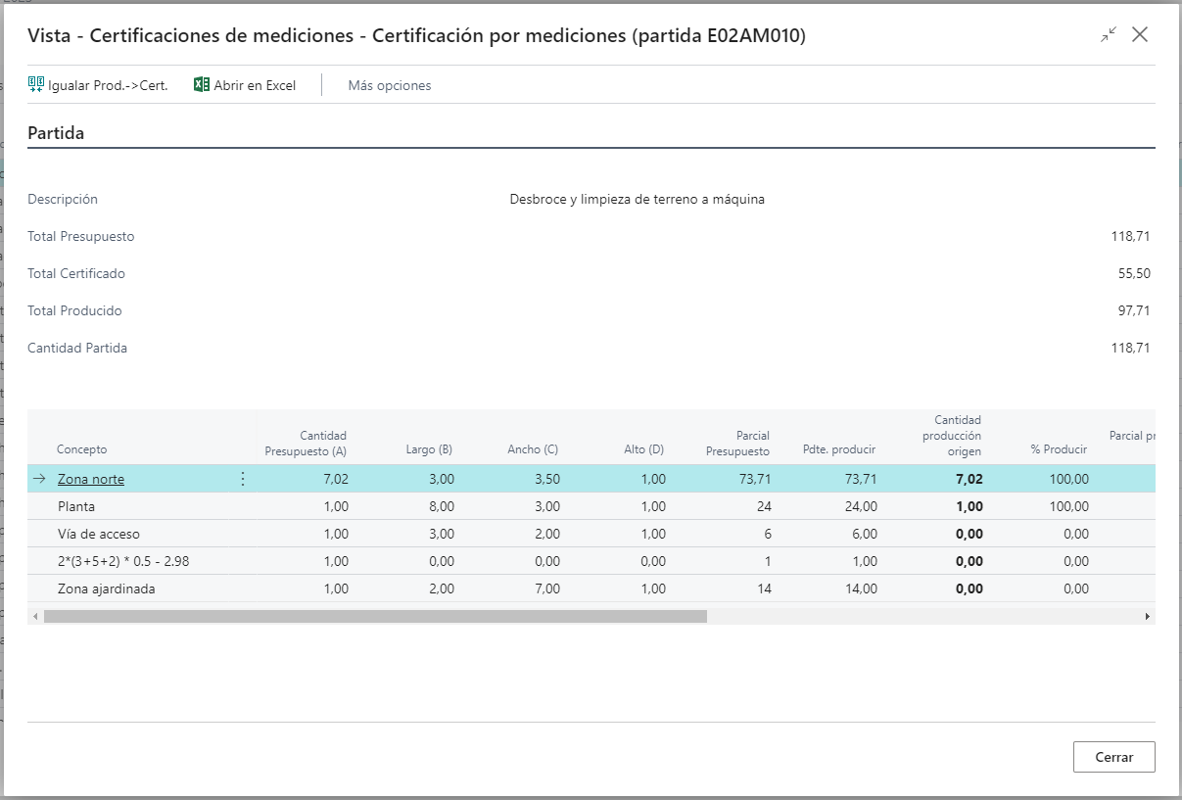Click the Alto (D) column header
This screenshot has height=800, width=1182.
[x=644, y=449]
